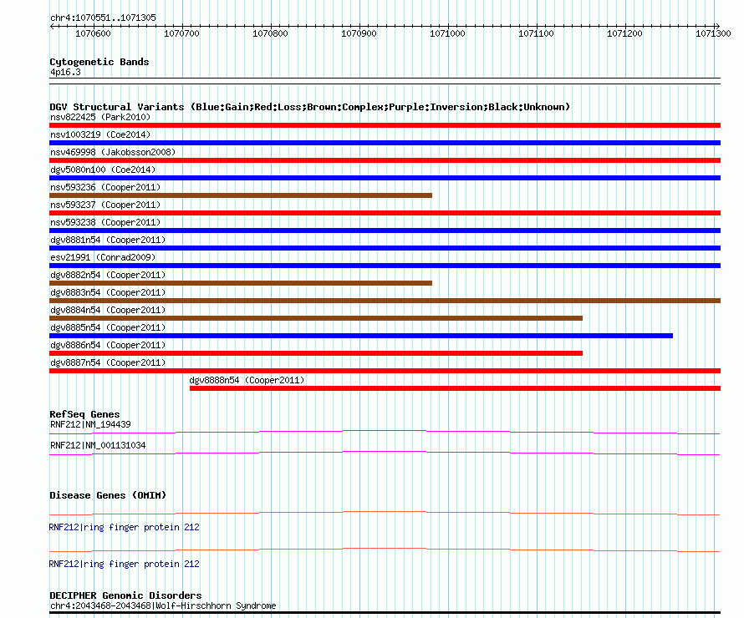Viewport: 744px width, 618px height.
Task: Click the RNF212|NM_001131034 gene label
Action: pos(98,445)
